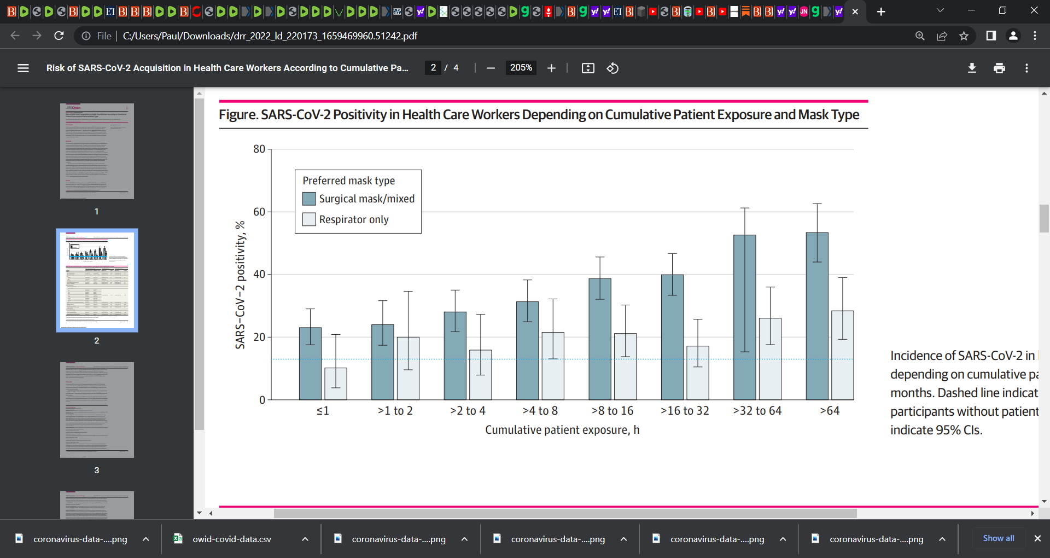Screen dimensions: 1050x558
Task: Click the '≤1' axis label
Action: (x=323, y=411)
